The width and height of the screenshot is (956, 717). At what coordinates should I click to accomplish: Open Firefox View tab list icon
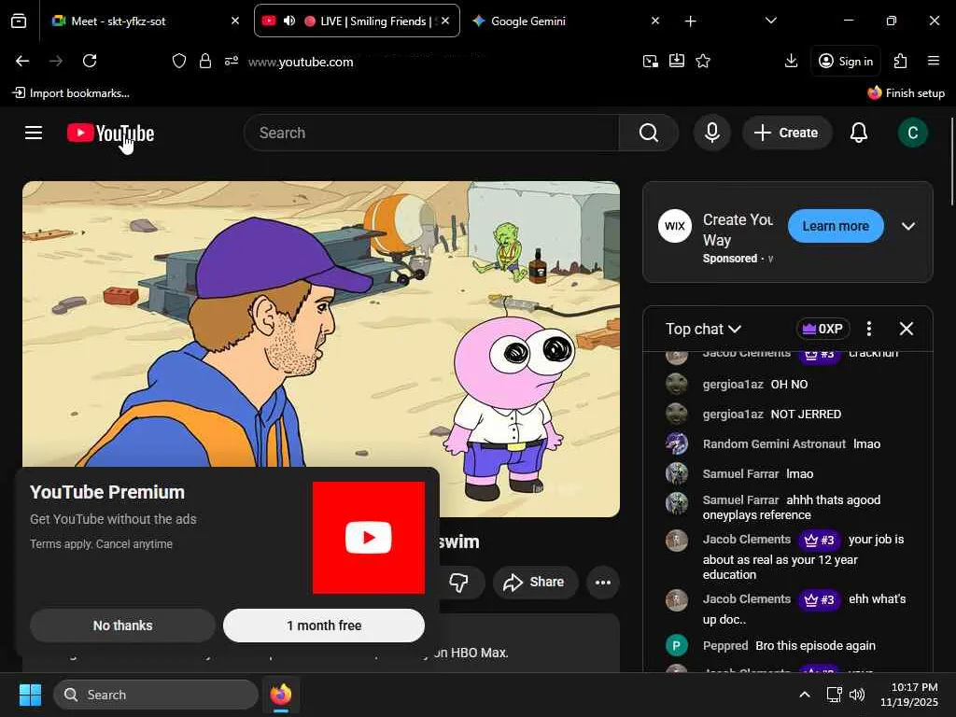[x=19, y=21]
